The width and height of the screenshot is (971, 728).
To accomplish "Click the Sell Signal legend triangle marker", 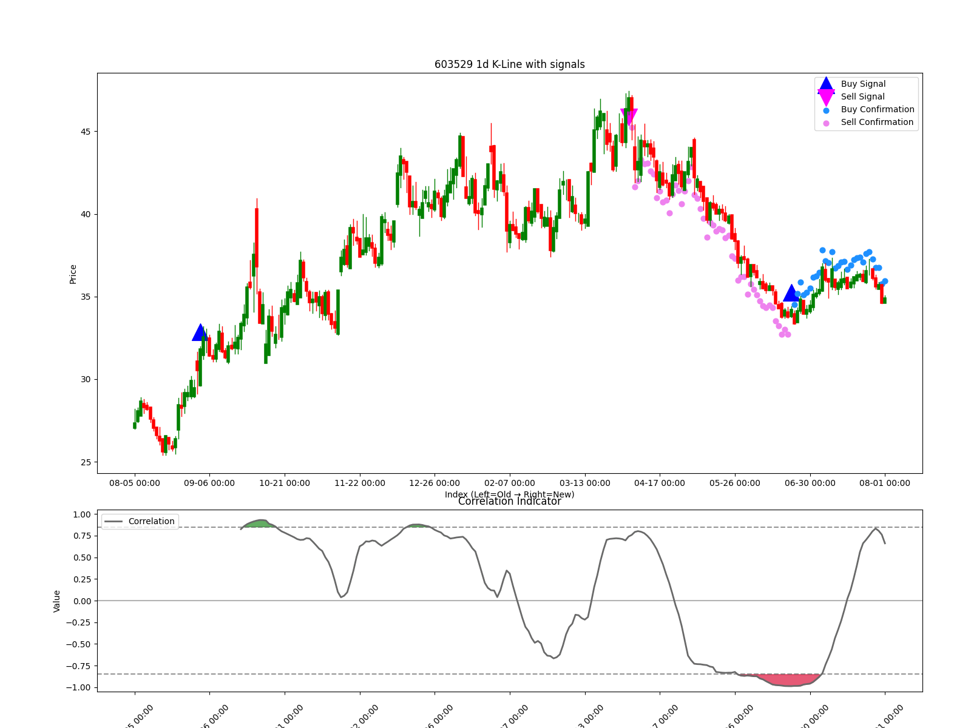I will pyautogui.click(x=826, y=97).
